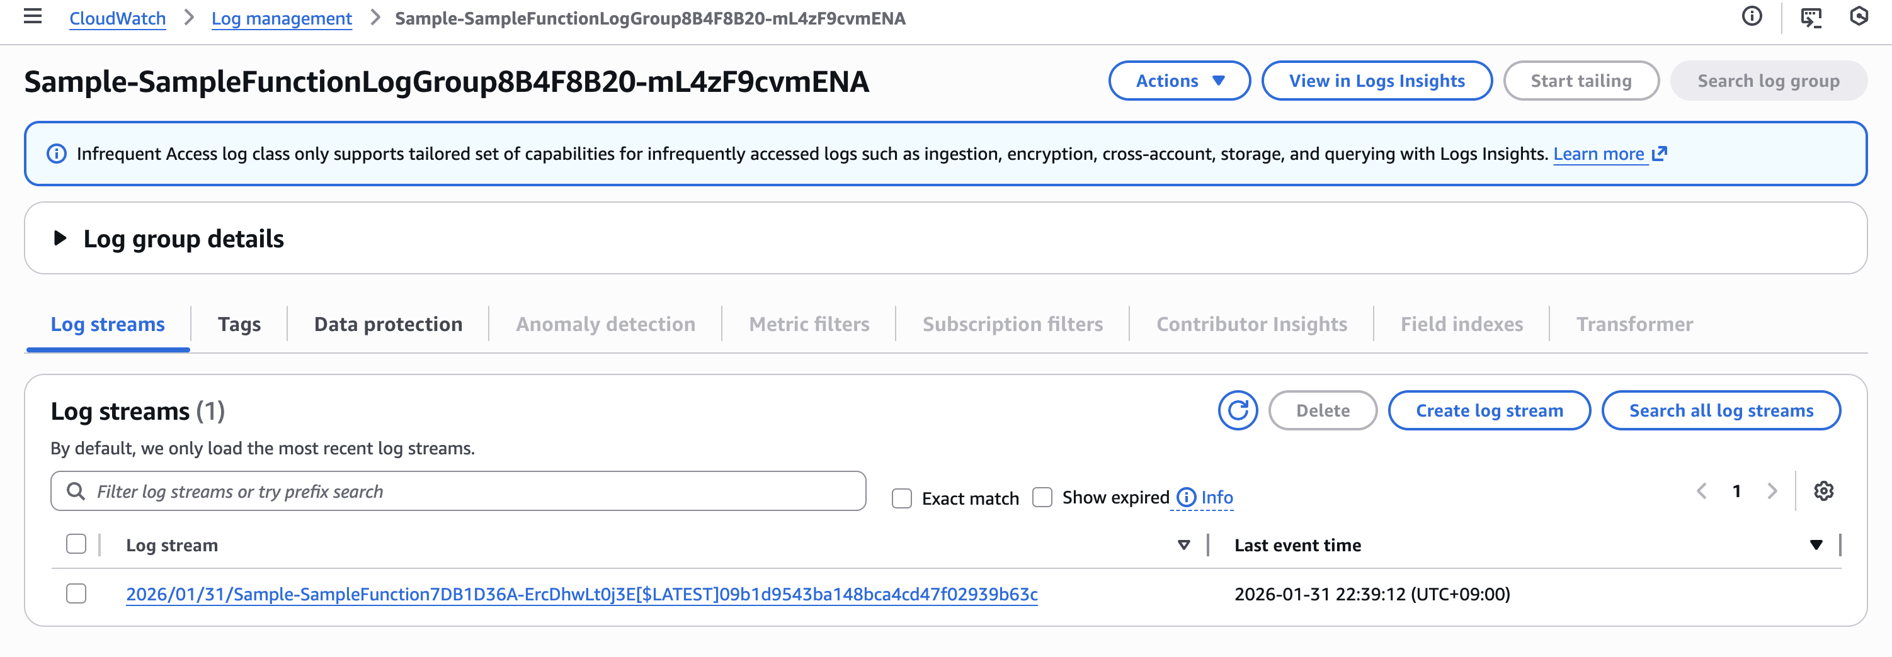1892x657 pixels.
Task: Toggle the Show expired checkbox
Action: coord(1042,498)
